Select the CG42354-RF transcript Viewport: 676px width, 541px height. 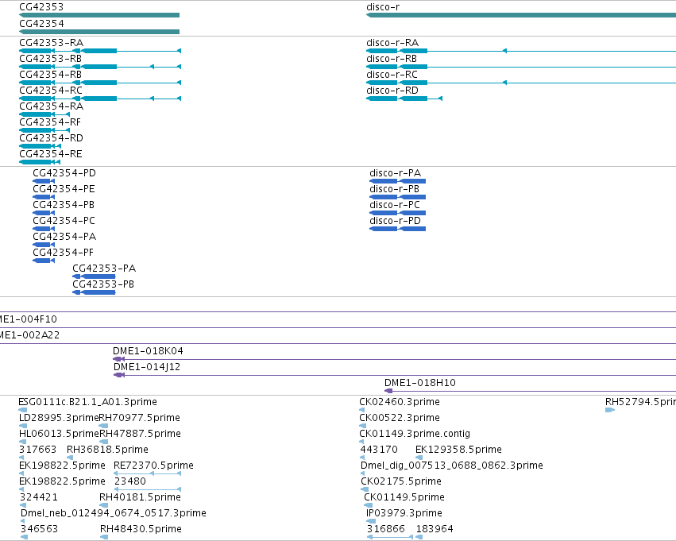point(44,130)
